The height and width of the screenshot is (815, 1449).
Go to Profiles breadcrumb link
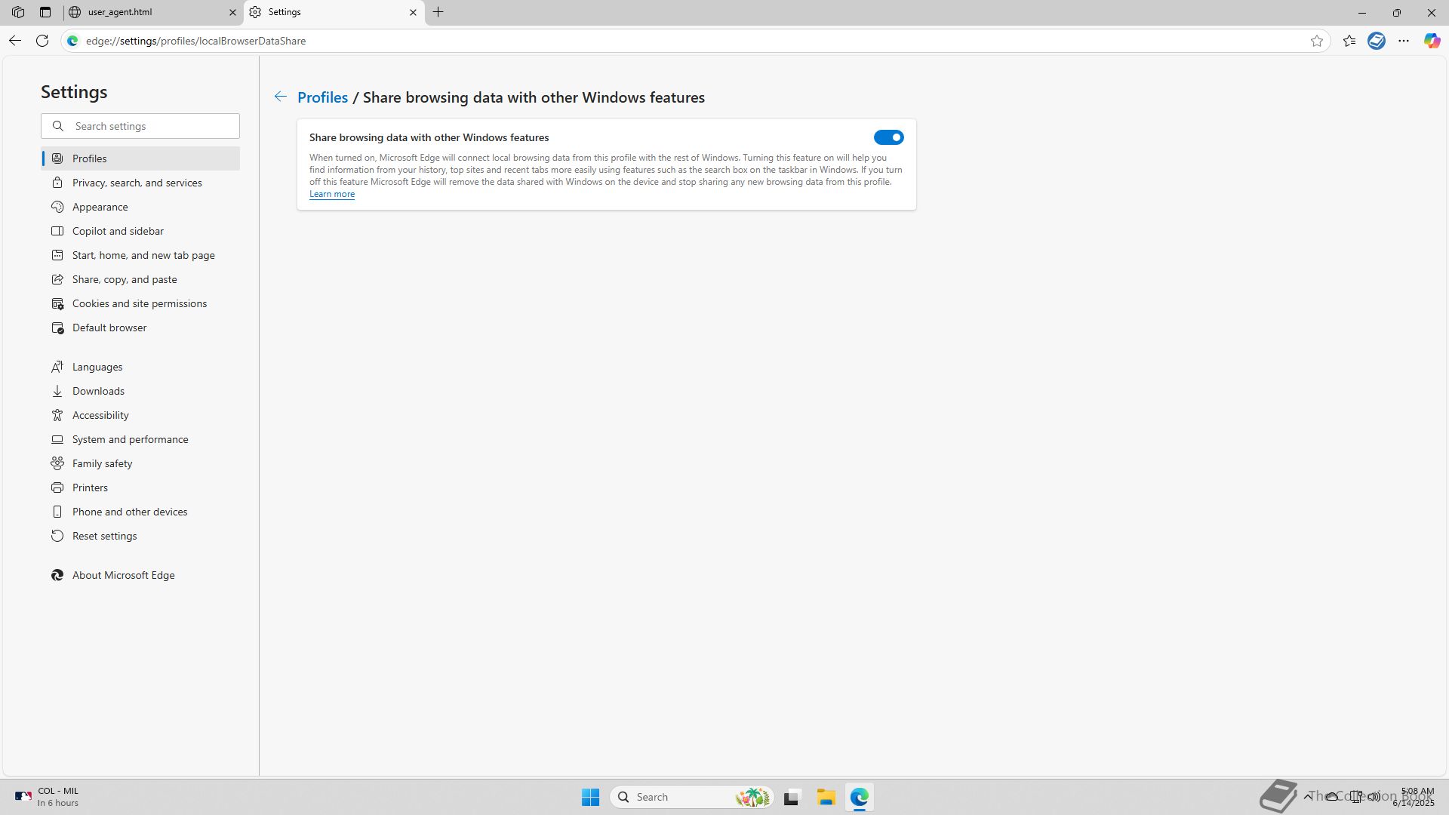click(322, 97)
